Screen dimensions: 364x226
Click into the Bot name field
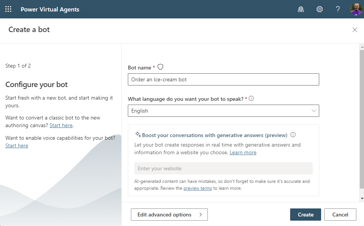(223, 79)
